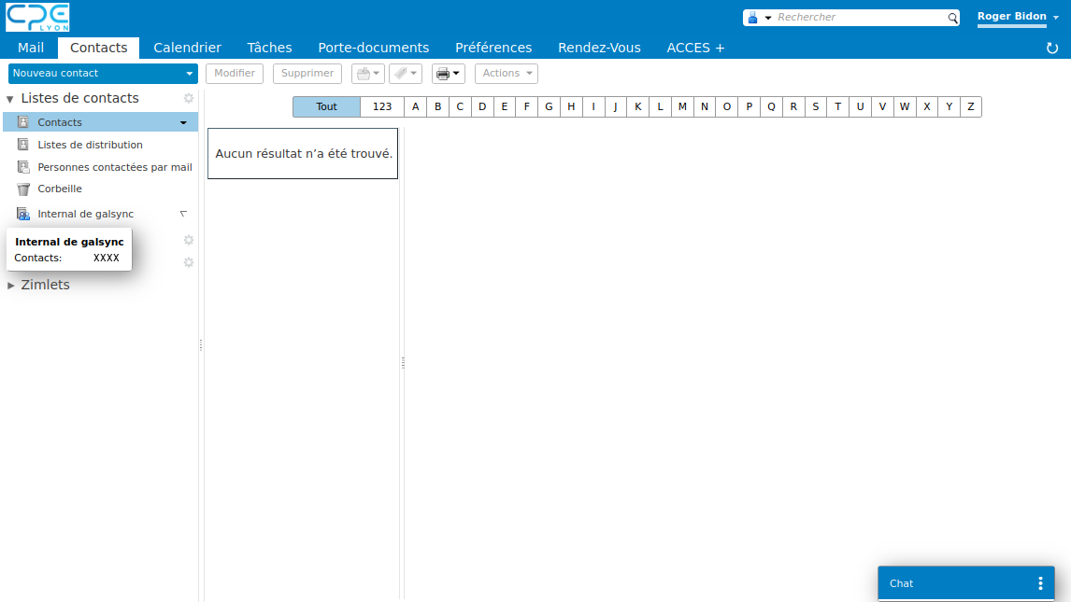Filter contacts by letter Z
This screenshot has height=602, width=1071.
[971, 107]
